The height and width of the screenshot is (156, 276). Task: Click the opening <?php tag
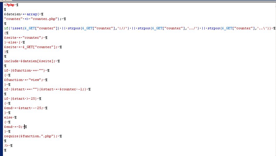point(9,5)
